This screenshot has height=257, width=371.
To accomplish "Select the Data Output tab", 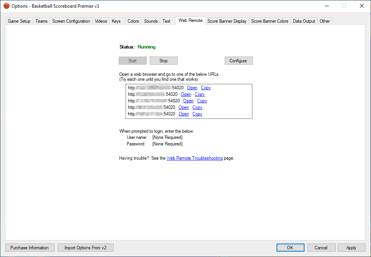I will coord(304,21).
